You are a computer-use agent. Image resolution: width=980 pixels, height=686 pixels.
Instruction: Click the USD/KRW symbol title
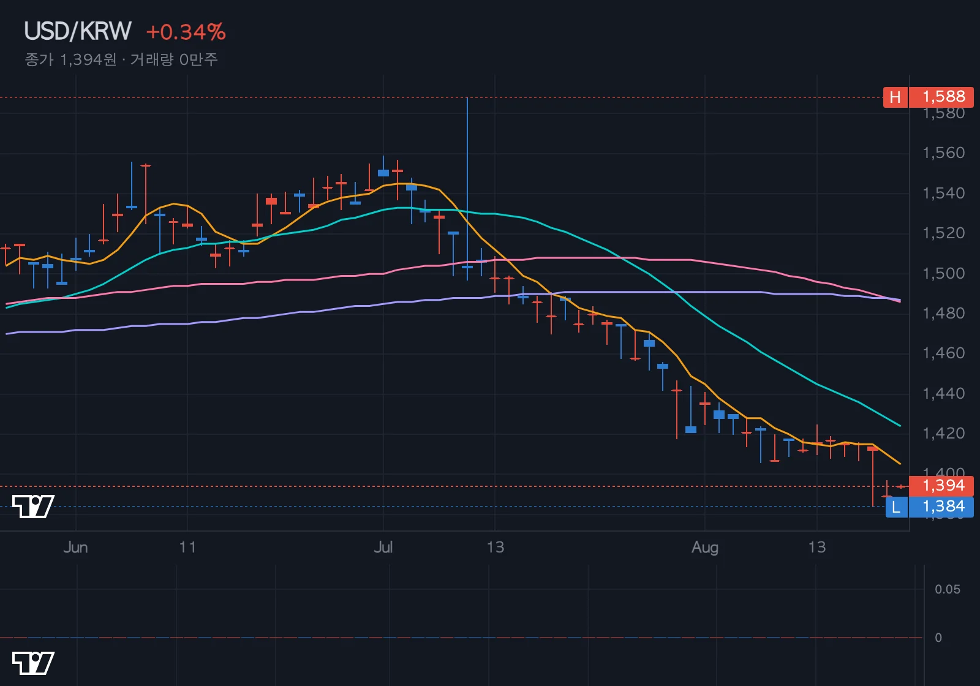pyautogui.click(x=78, y=31)
